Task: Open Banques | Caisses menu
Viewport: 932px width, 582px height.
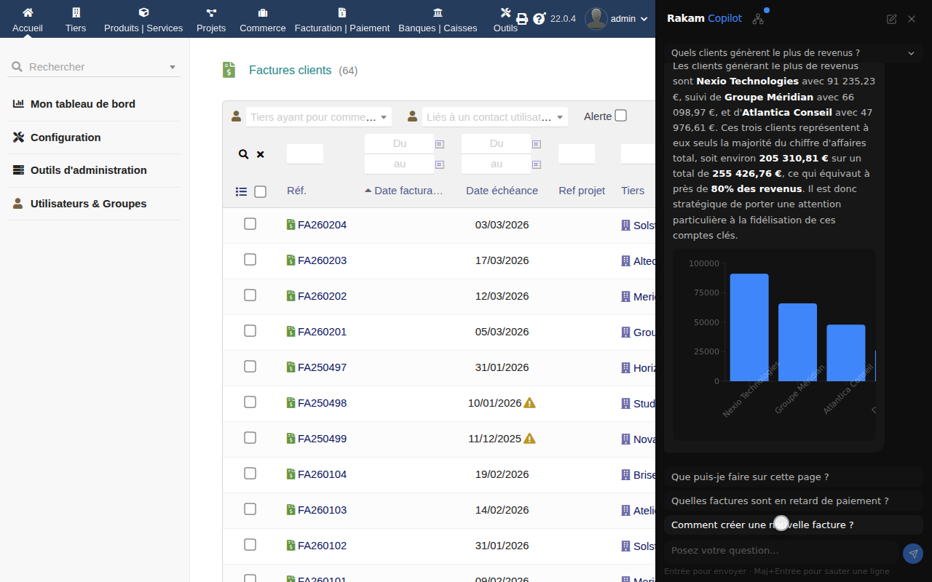Action: [x=438, y=20]
